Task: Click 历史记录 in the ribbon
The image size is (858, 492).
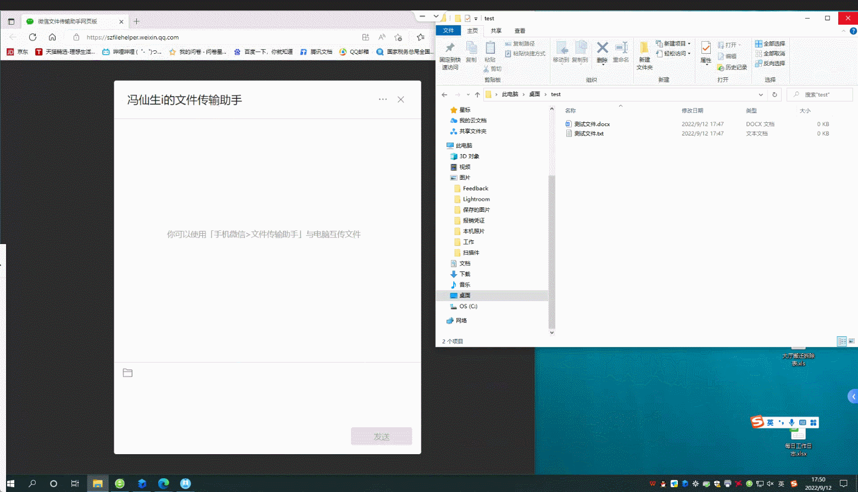Action: (732, 67)
